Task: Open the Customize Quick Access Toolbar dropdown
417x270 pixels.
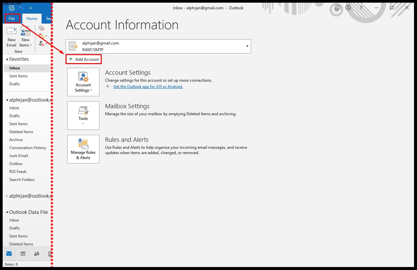Action: (31, 8)
